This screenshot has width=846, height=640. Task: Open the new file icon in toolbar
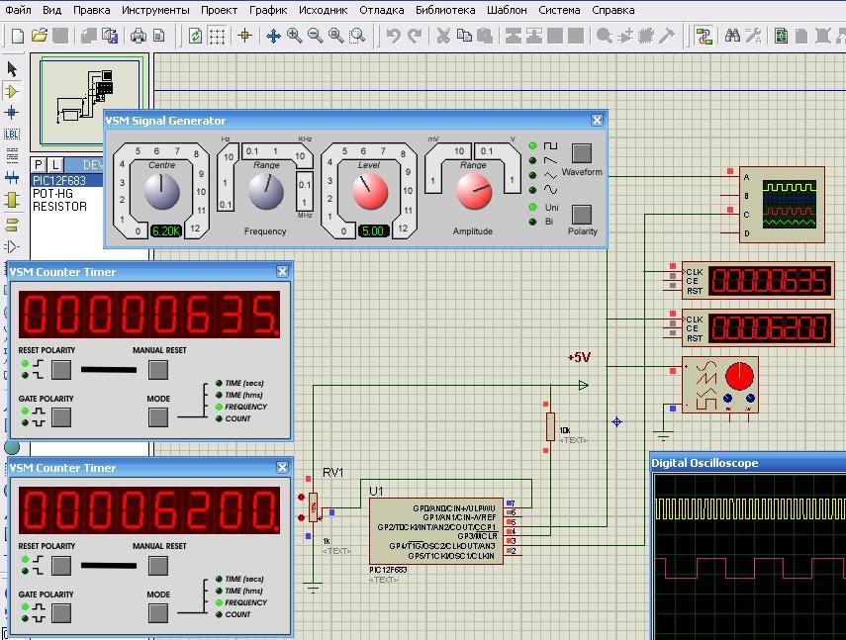pyautogui.click(x=18, y=37)
